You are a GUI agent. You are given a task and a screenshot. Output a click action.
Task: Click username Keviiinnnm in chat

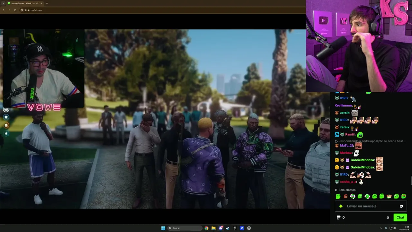343,106
